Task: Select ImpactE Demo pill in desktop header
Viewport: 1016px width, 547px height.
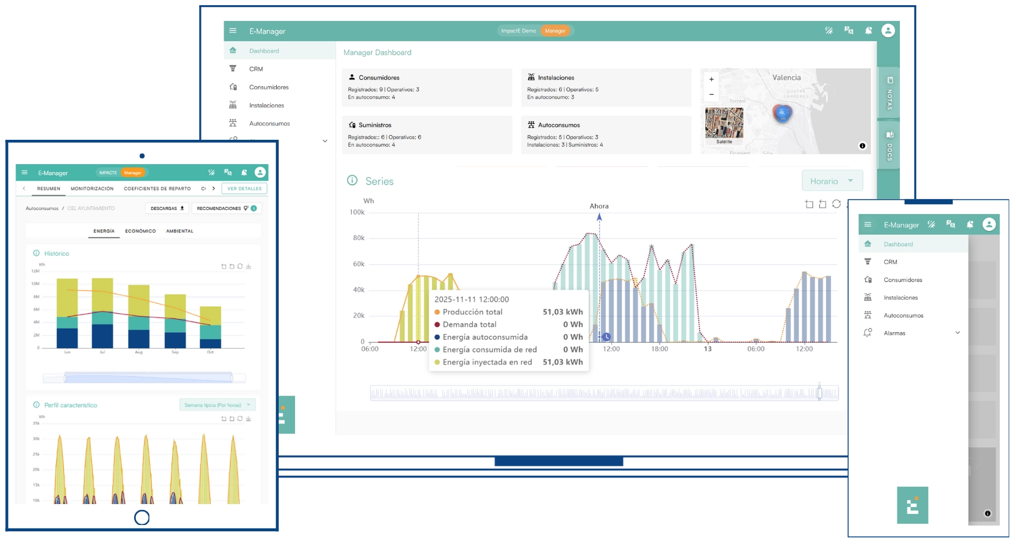Action: point(518,31)
